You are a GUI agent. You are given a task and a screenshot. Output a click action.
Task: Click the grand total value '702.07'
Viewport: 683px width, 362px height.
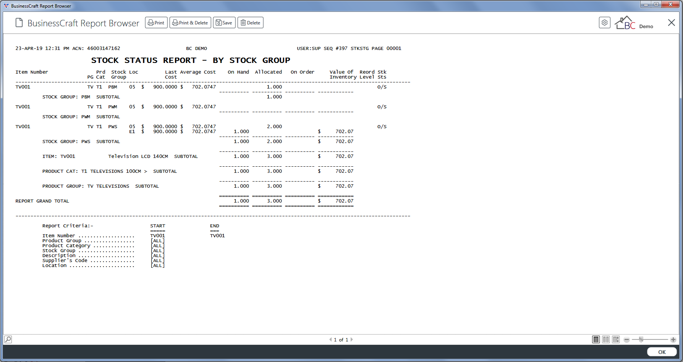345,201
